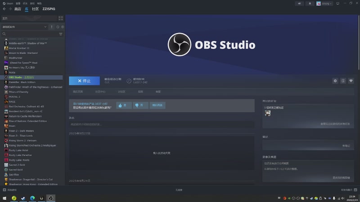Screen dimensions: 360x202
Task: Open the 查看 menu
Action: pyautogui.click(x=18, y=4)
